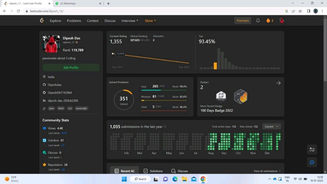This screenshot has height=184, width=327.
Task: Open View all submissions link
Action: click(x=267, y=171)
